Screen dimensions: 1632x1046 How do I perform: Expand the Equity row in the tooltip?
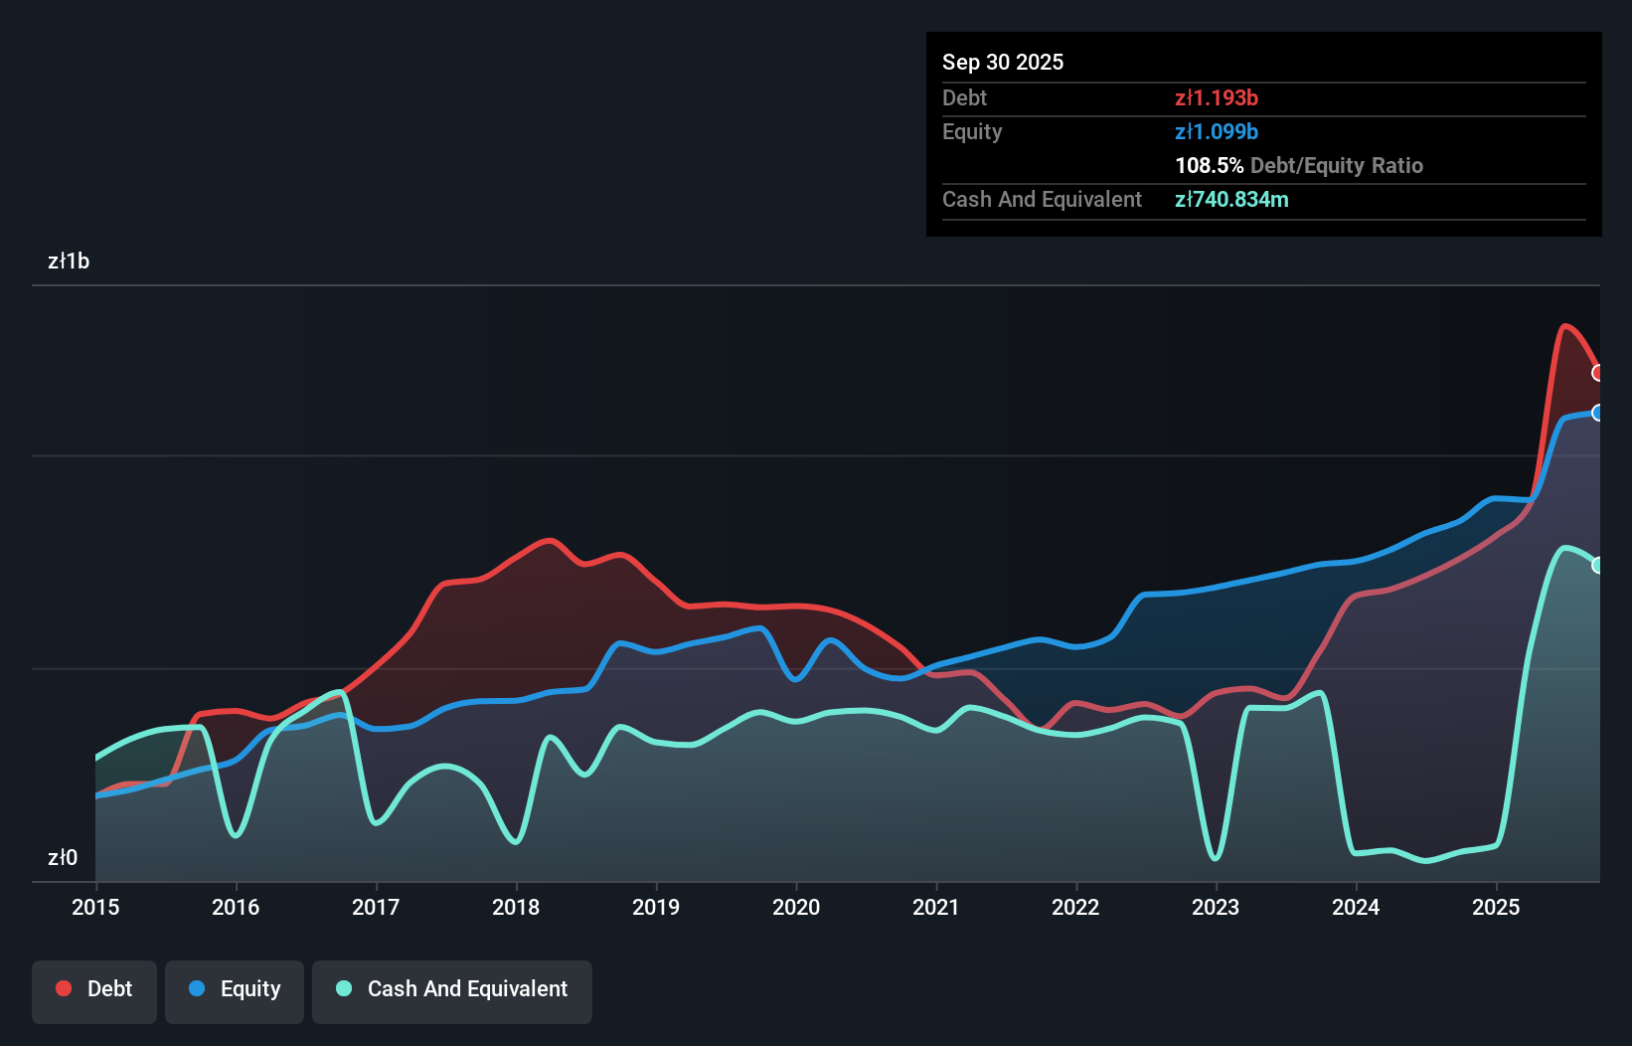971,131
